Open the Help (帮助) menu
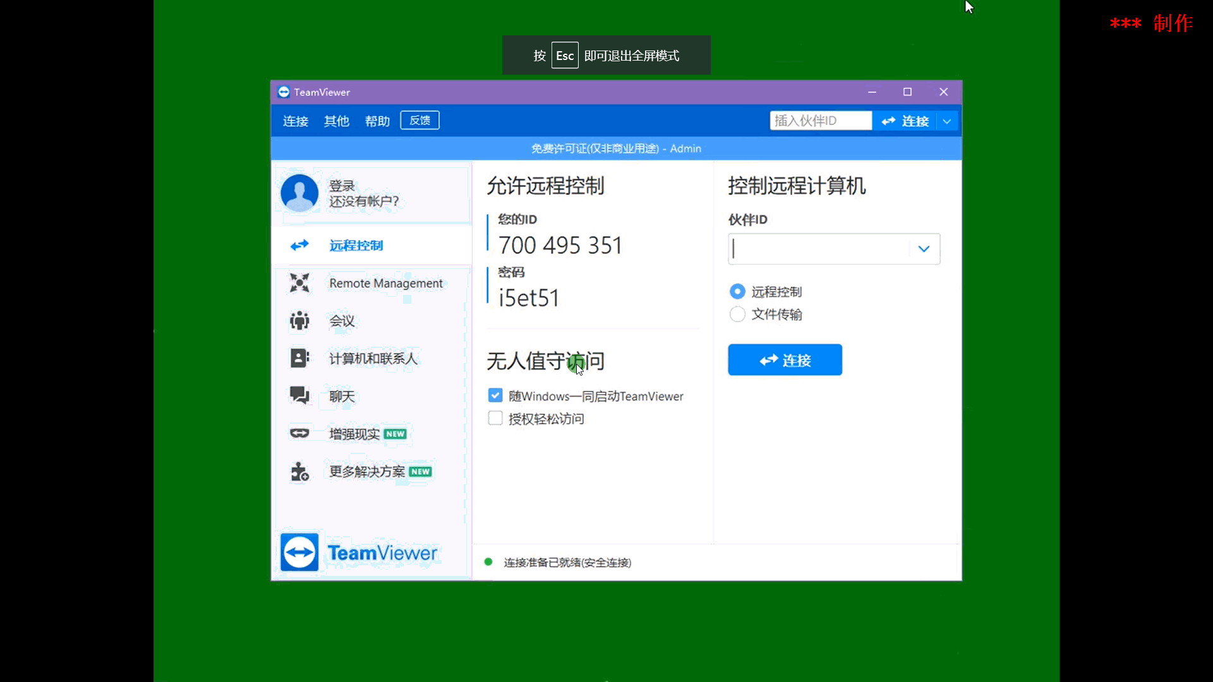Screen dimensions: 1213x682 [x=377, y=121]
